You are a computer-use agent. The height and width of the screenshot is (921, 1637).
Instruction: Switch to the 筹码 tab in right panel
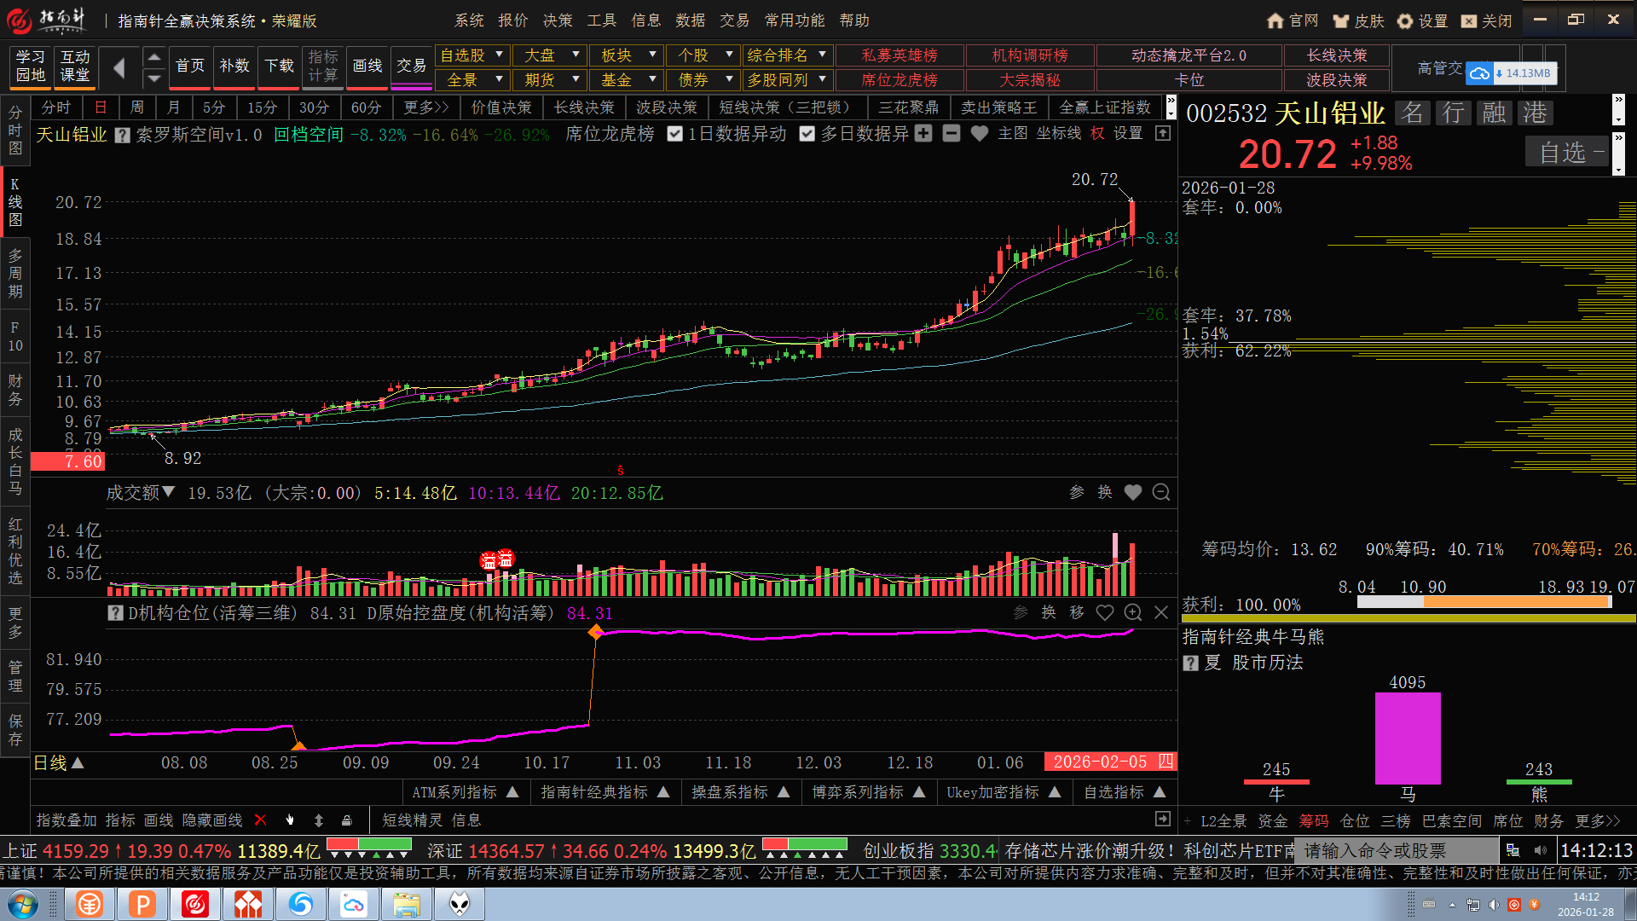tap(1314, 820)
